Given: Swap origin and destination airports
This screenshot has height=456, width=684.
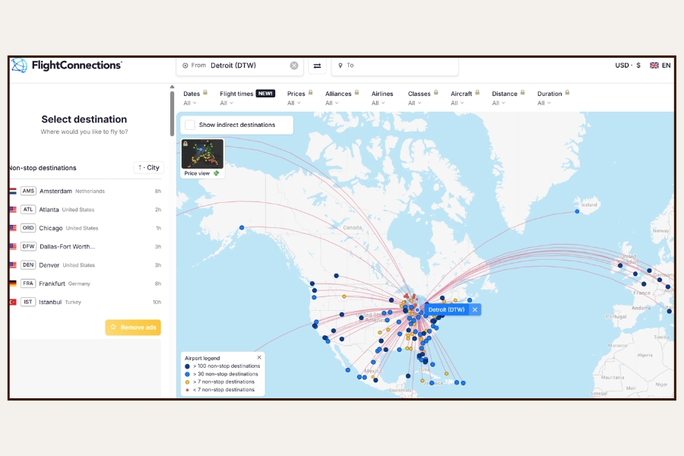Looking at the screenshot, I should pos(317,65).
